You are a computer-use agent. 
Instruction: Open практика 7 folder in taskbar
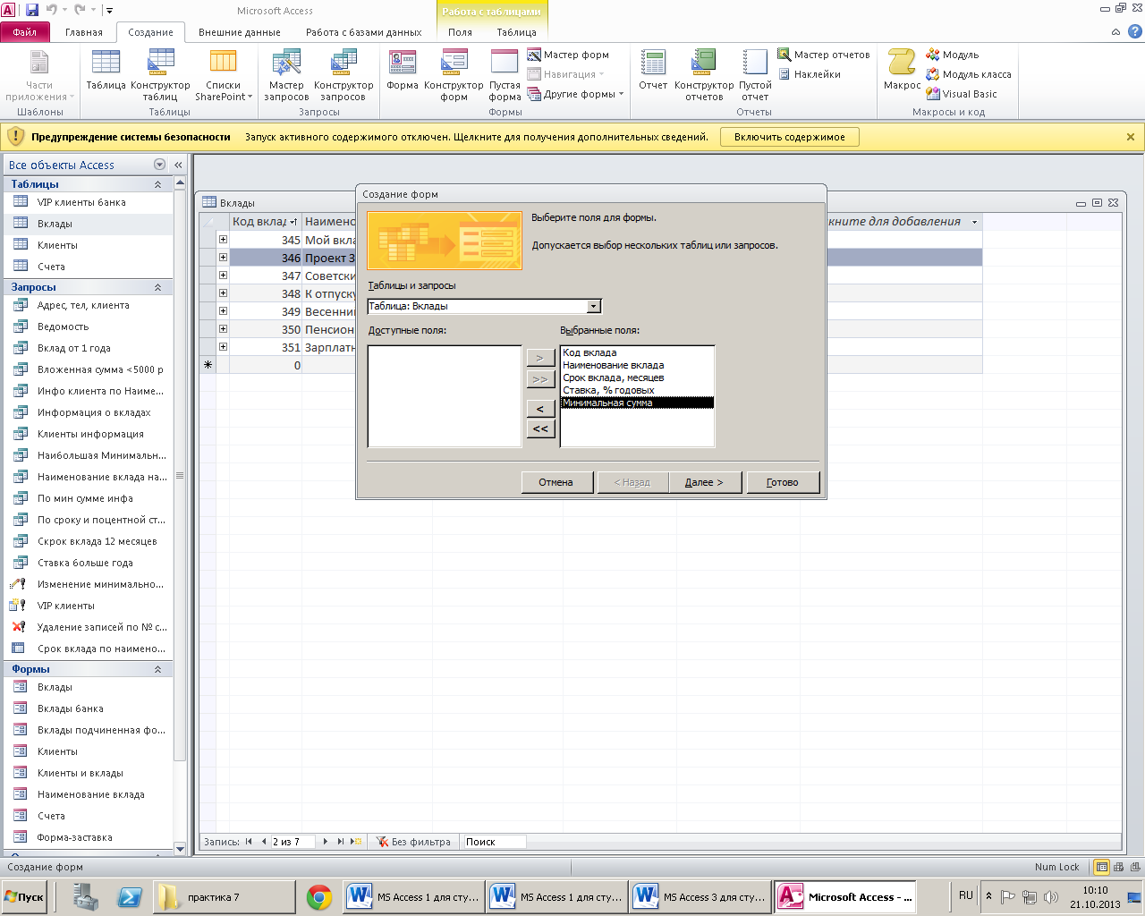pyautogui.click(x=224, y=897)
